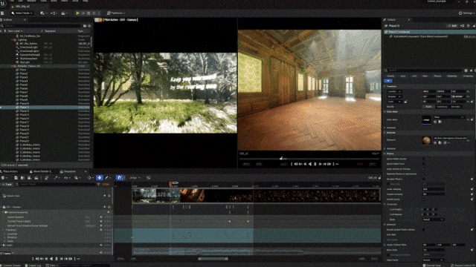Open the Content Drawer

click(x=11, y=266)
